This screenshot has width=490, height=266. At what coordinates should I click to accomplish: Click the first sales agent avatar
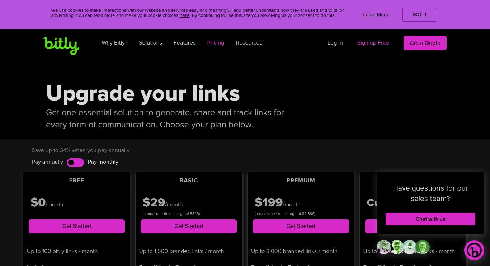pos(384,247)
